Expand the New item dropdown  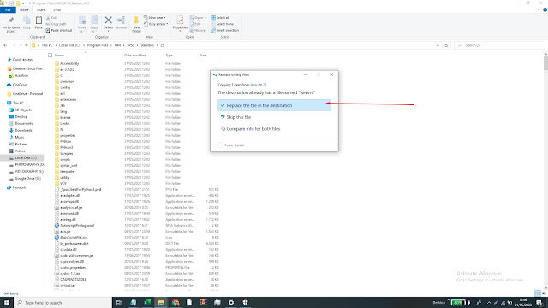154,17
